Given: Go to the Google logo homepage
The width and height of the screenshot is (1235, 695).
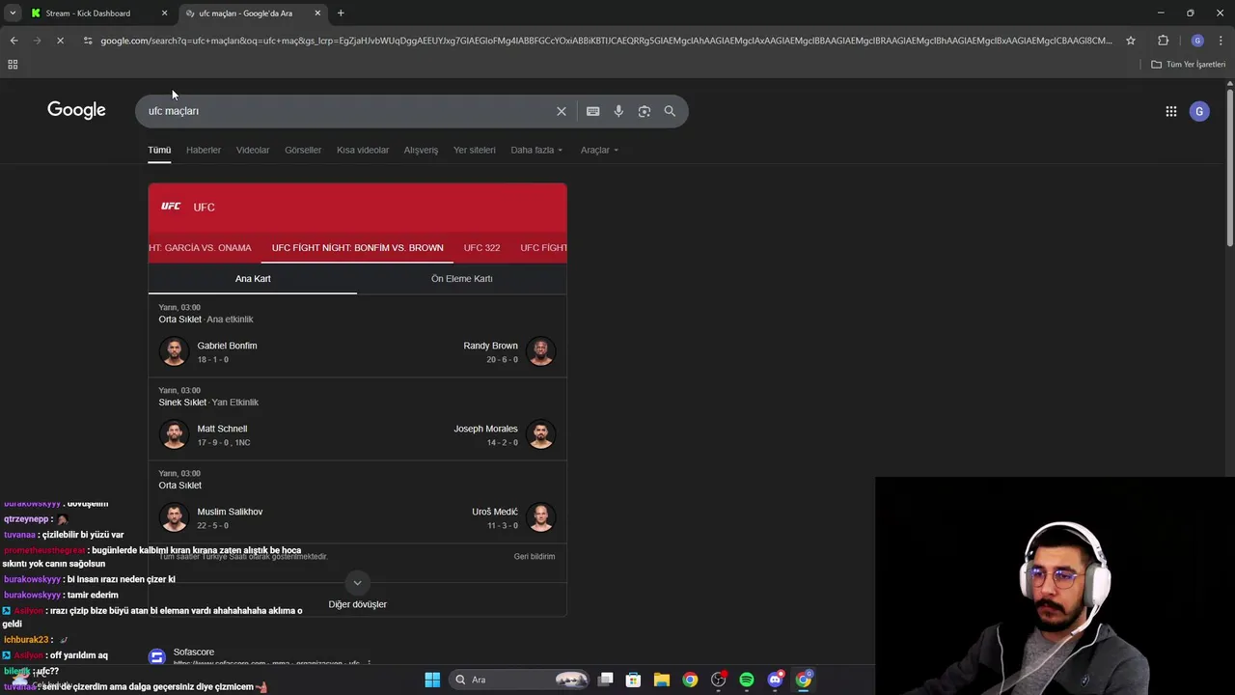Looking at the screenshot, I should click(76, 110).
